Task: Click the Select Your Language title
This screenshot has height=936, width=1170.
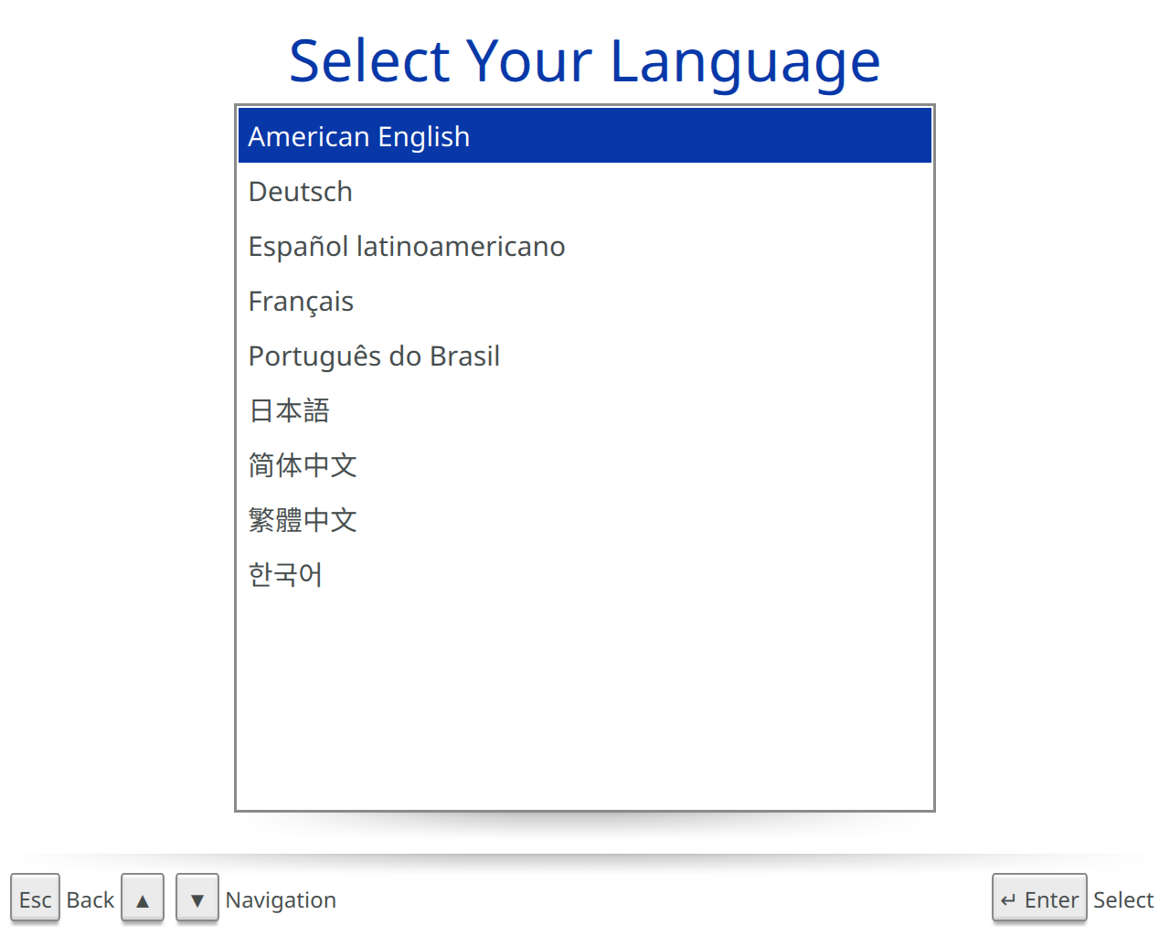Action: tap(584, 59)
